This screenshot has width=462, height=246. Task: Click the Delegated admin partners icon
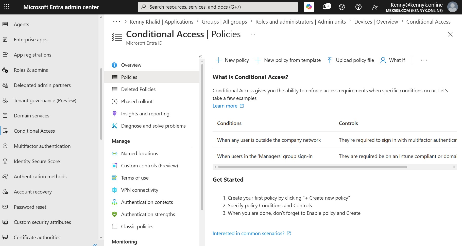(5, 85)
